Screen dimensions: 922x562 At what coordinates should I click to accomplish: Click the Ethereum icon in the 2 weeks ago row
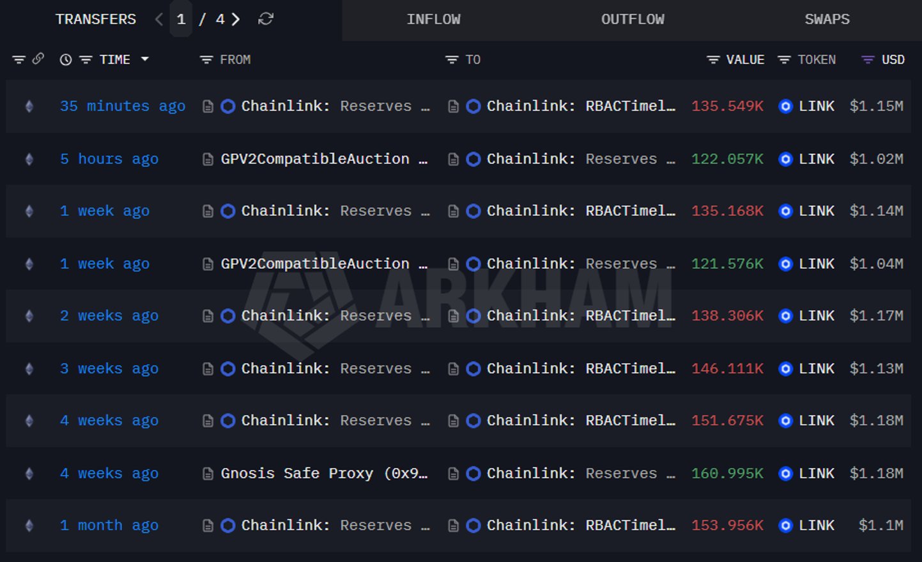point(29,315)
